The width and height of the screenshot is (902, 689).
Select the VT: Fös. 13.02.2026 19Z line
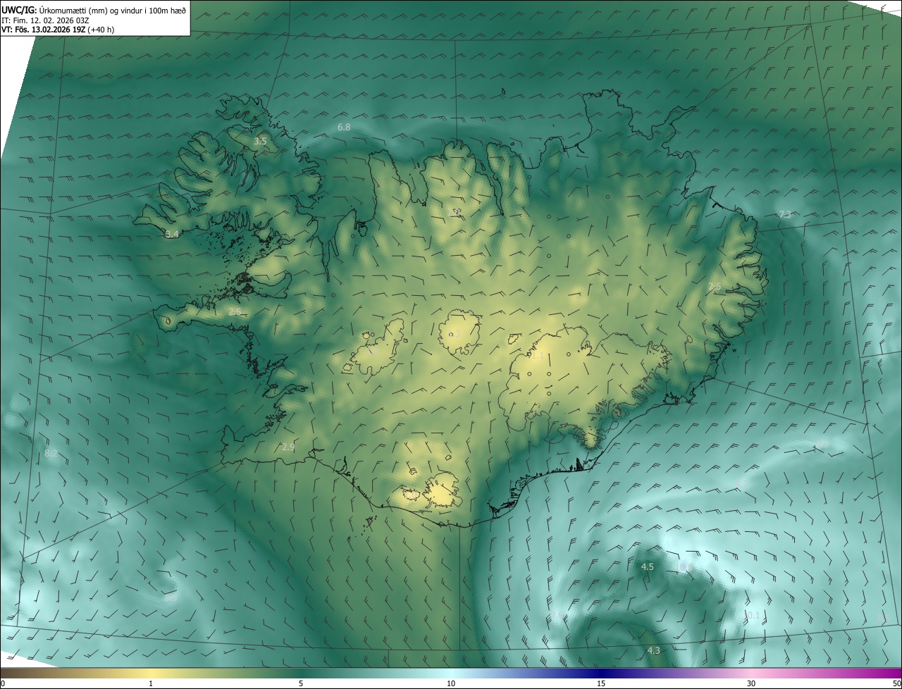[x=58, y=30]
